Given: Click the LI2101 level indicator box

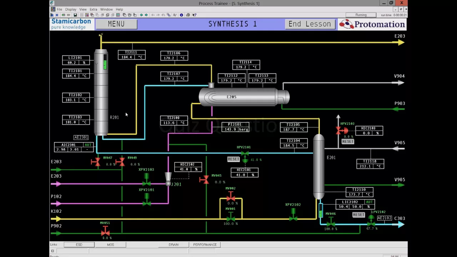Looking at the screenshot, I should (76, 60).
